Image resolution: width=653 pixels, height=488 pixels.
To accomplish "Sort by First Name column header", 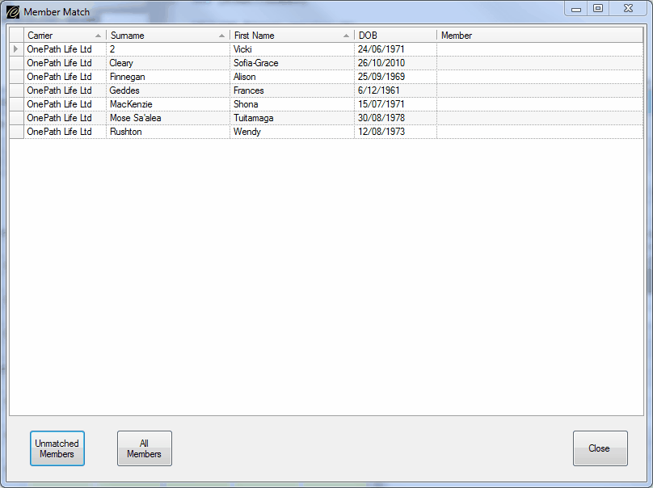I will tap(293, 36).
